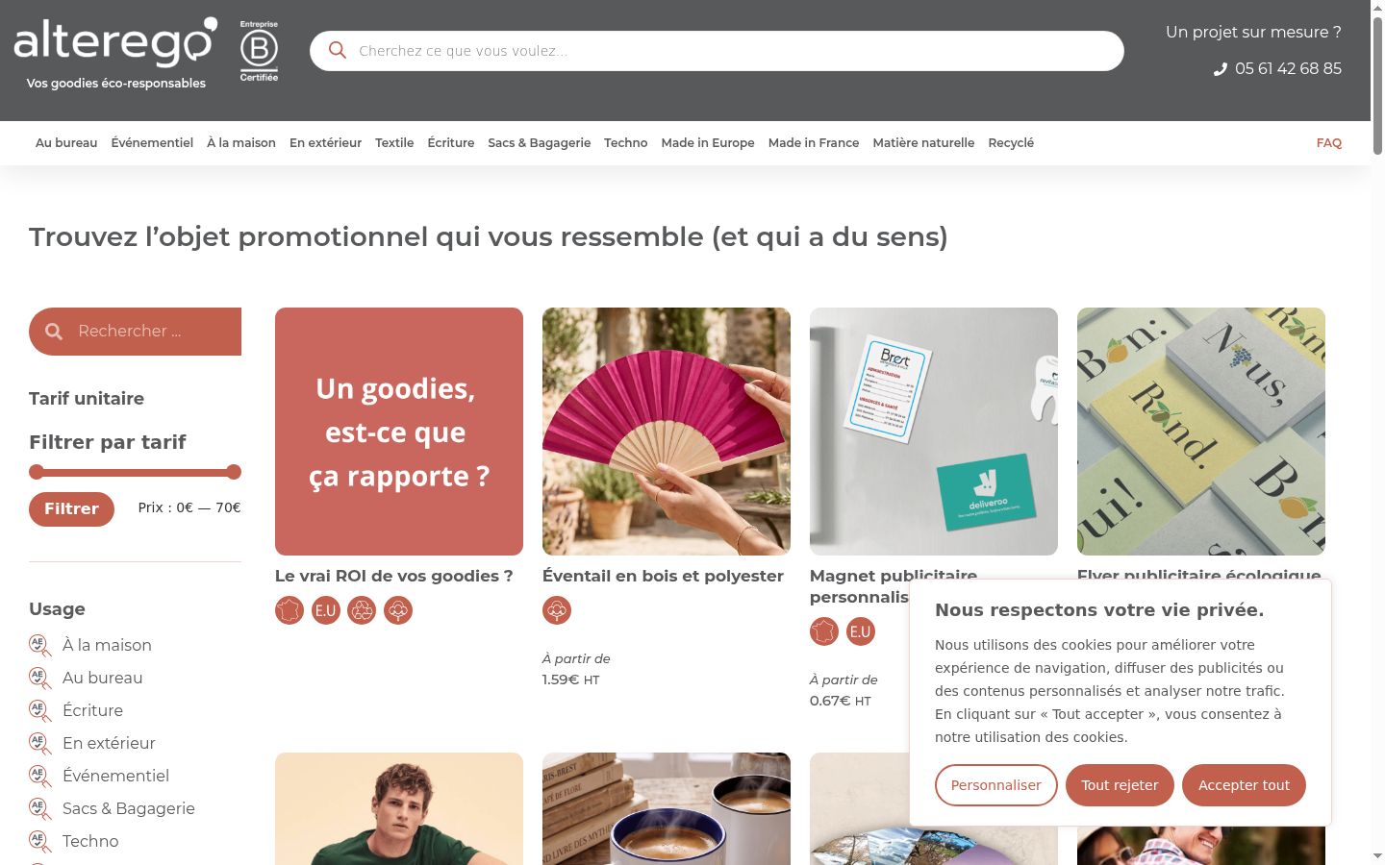Open the Écriture navigation menu
The height and width of the screenshot is (865, 1385).
[x=451, y=143]
